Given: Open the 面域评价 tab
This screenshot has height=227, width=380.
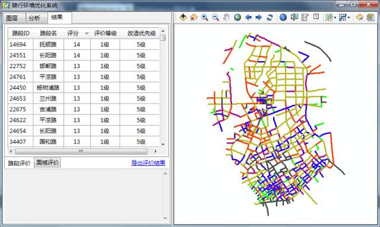Looking at the screenshot, I should tap(47, 162).
